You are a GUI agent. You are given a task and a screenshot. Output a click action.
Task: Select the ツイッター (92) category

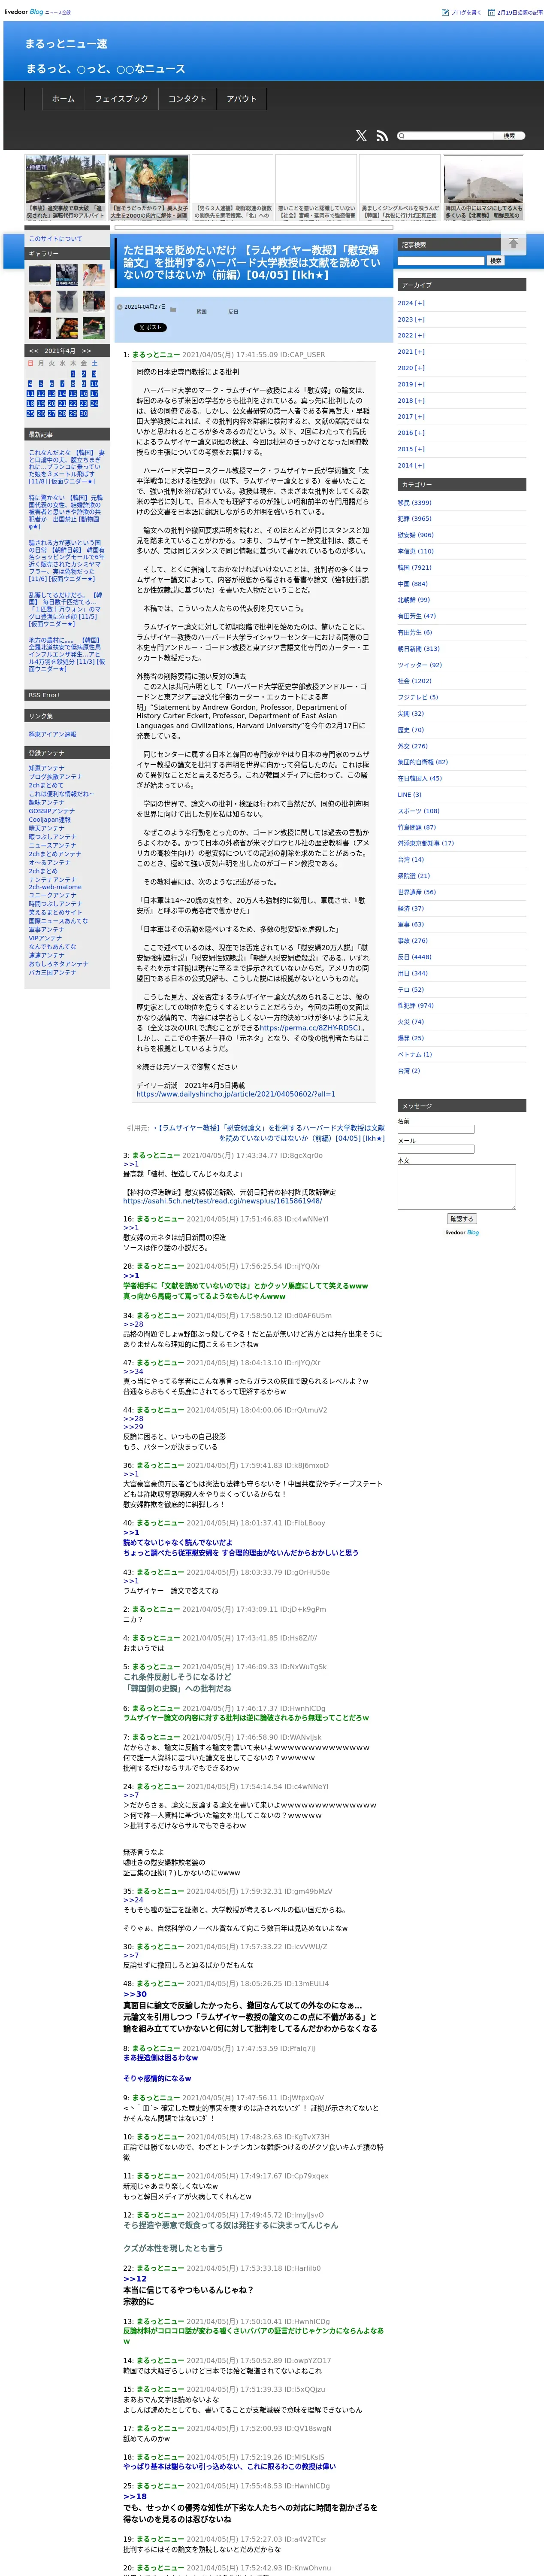pos(419,665)
